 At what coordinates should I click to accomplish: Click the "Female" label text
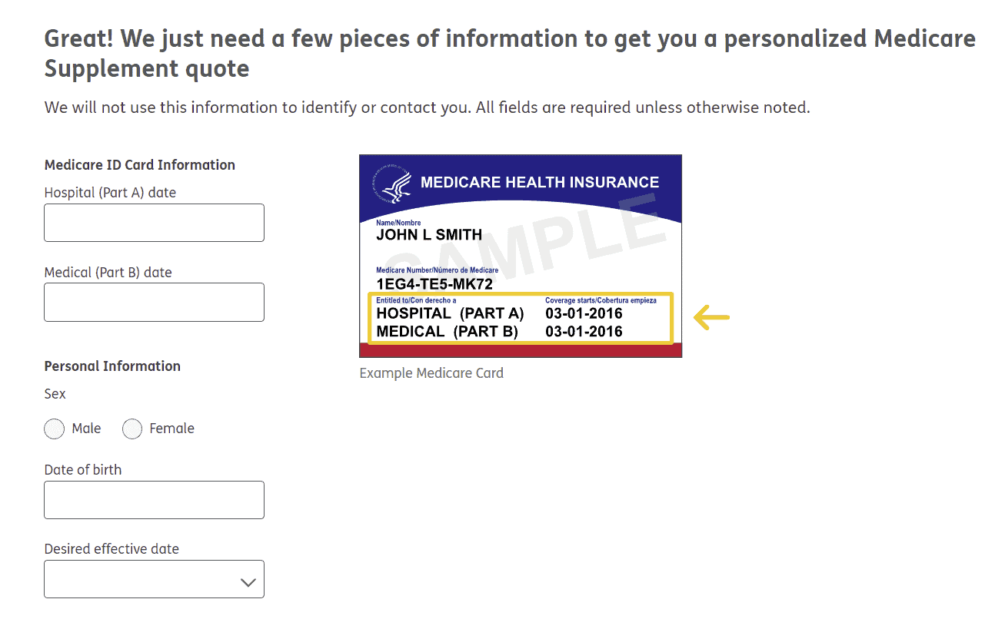click(x=171, y=429)
